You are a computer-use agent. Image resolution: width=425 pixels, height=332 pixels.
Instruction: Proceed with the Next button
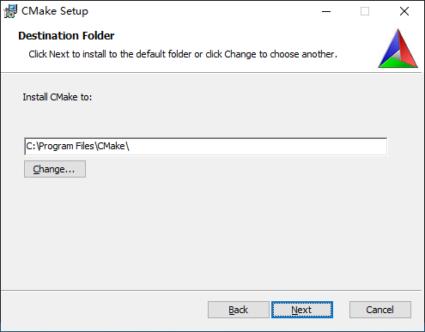(302, 310)
